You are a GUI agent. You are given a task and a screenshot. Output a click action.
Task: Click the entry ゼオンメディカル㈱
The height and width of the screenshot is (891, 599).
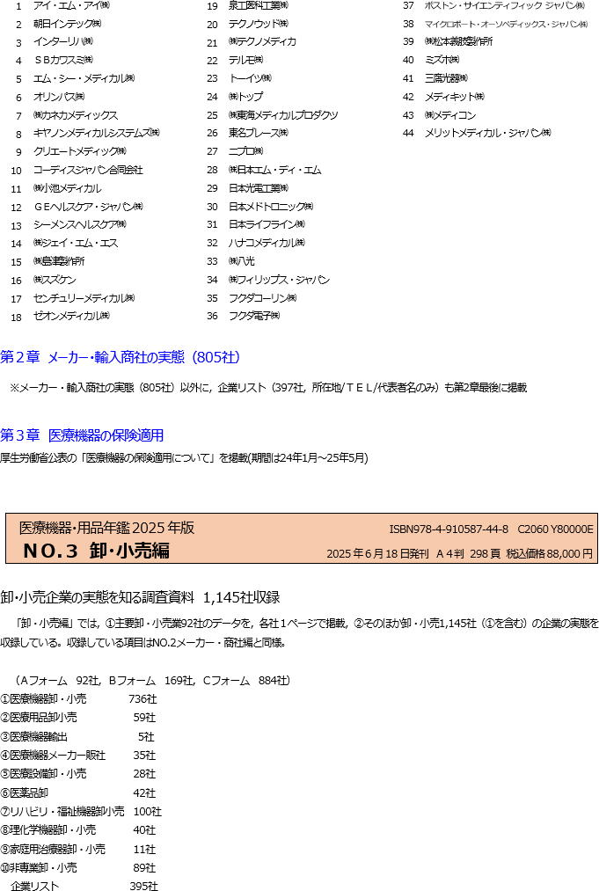[x=71, y=316]
